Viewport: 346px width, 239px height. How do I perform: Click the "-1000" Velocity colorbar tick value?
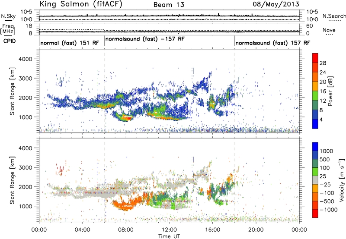click(x=328, y=210)
